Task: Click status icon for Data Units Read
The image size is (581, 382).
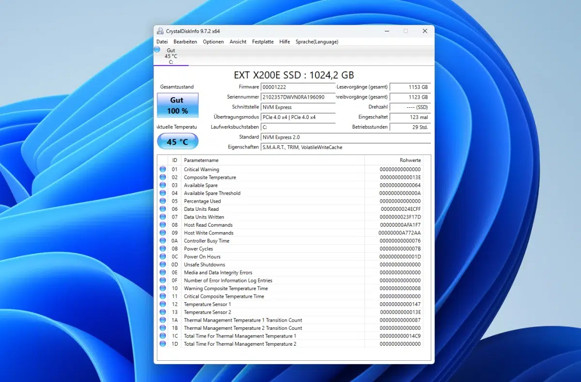Action: click(163, 209)
